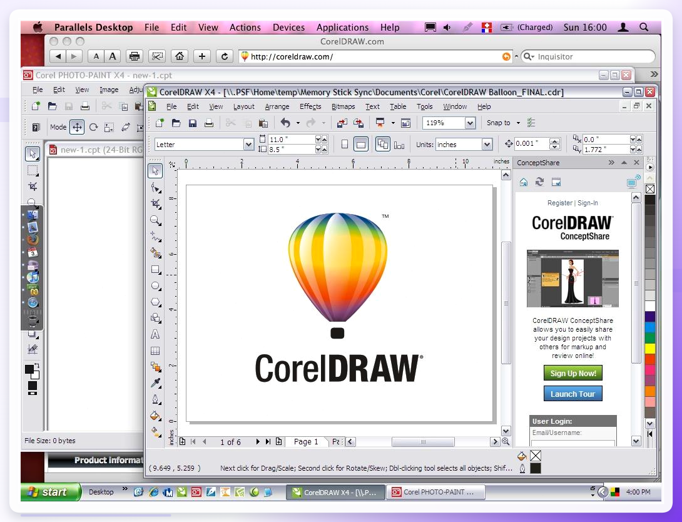Open the Application Launcher icon in CorelDRAW
This screenshot has width=682, height=522.
point(380,123)
